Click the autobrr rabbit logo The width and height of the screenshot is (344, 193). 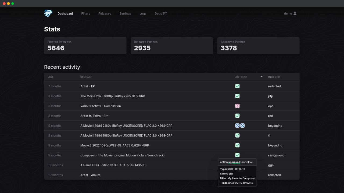[x=48, y=13]
